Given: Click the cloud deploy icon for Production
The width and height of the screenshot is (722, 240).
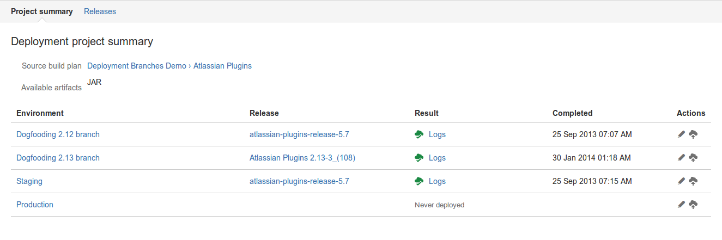Looking at the screenshot, I should (x=693, y=205).
